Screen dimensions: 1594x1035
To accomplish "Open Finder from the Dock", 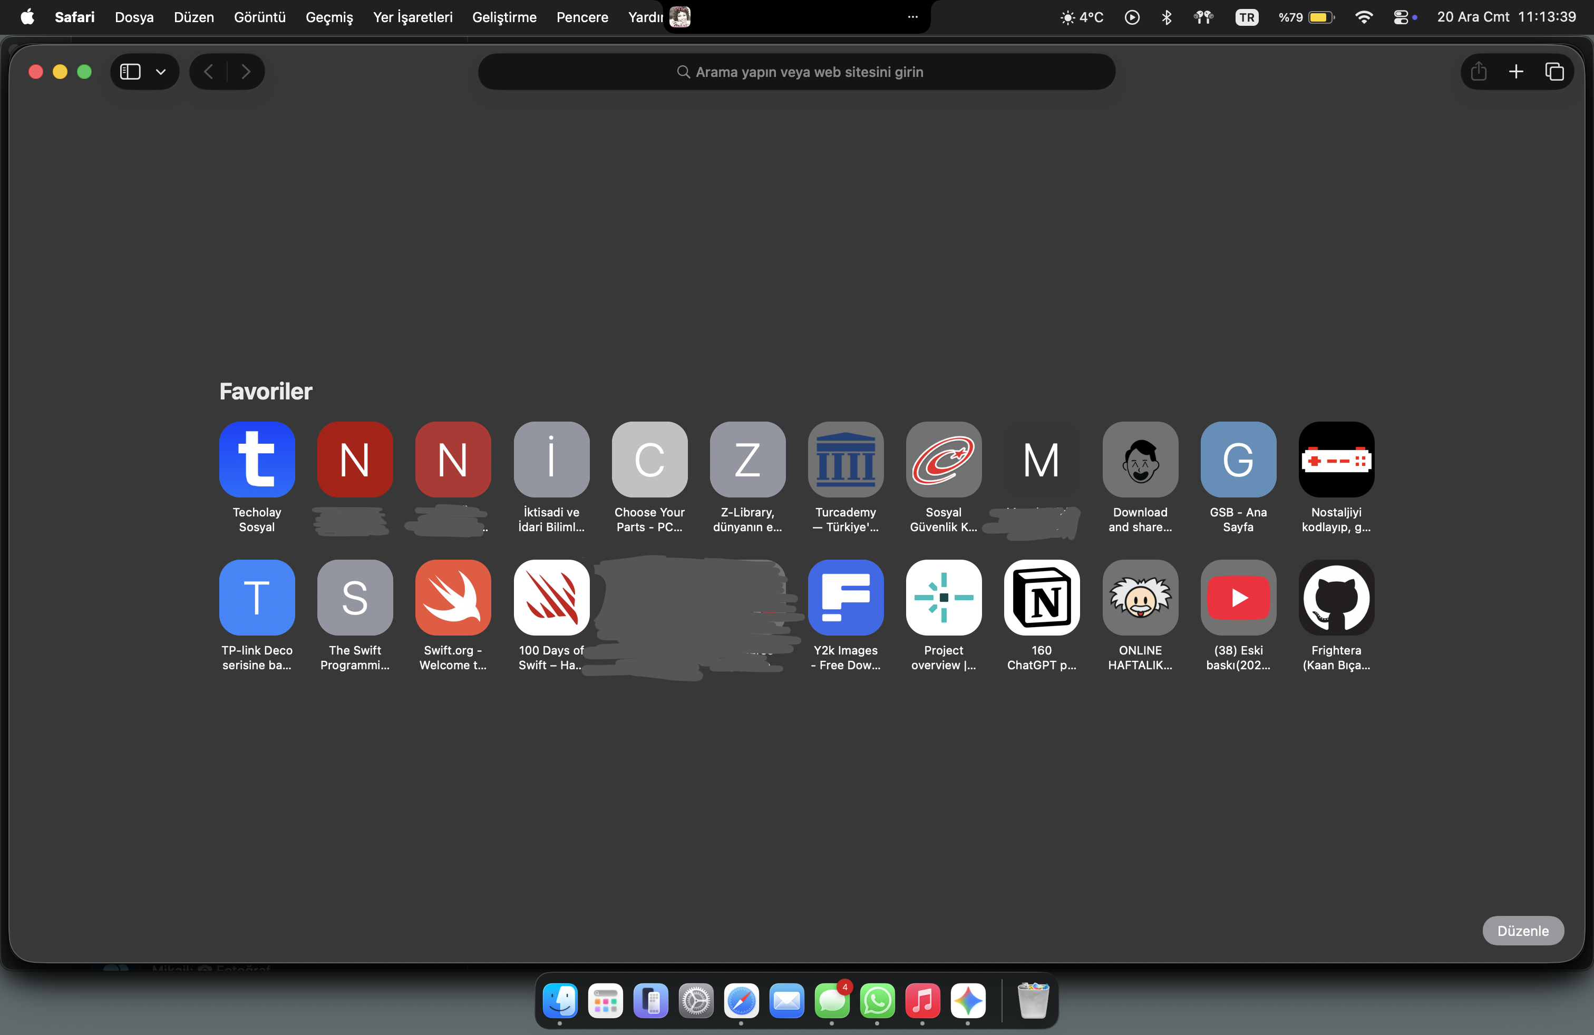I will coord(560,1001).
